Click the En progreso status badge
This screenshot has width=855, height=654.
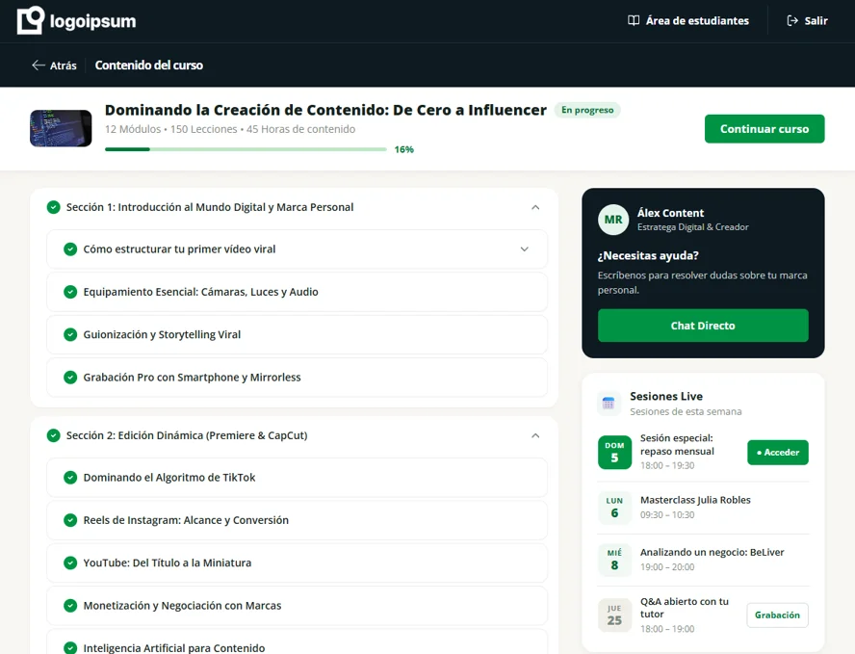point(587,110)
